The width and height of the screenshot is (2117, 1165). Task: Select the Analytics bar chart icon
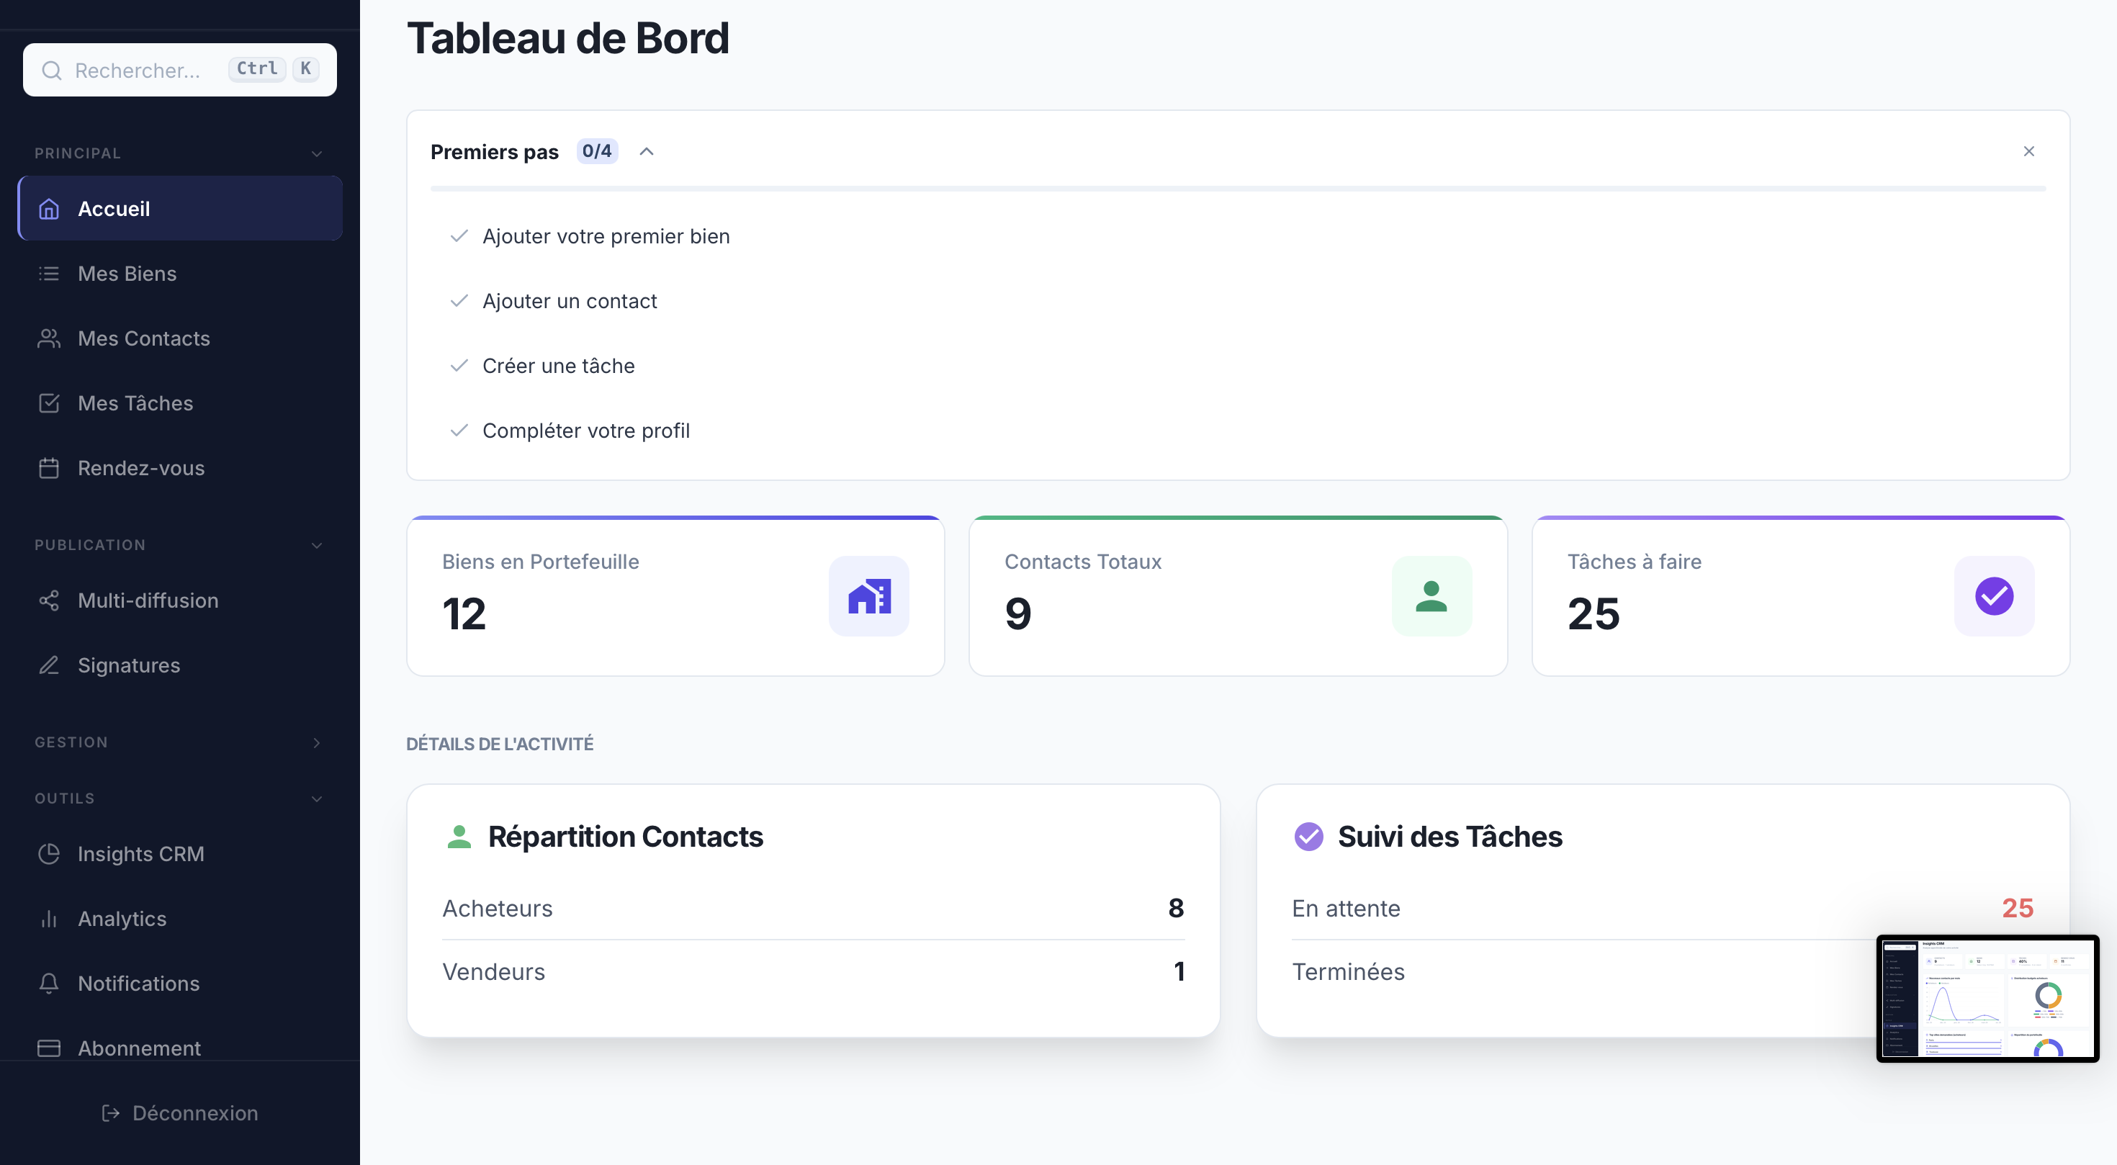tap(48, 919)
